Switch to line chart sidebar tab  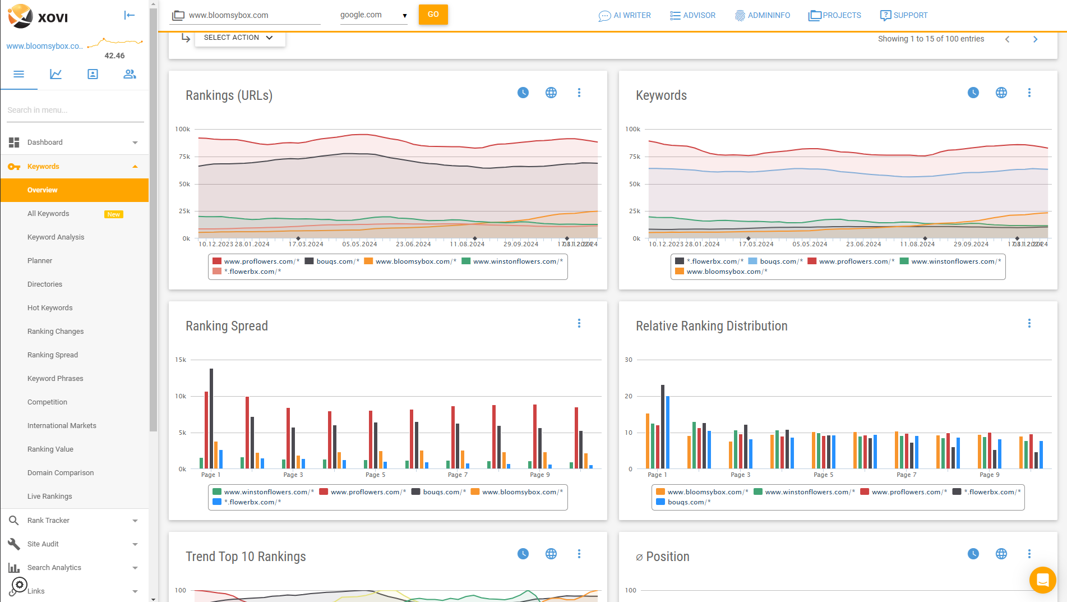56,74
